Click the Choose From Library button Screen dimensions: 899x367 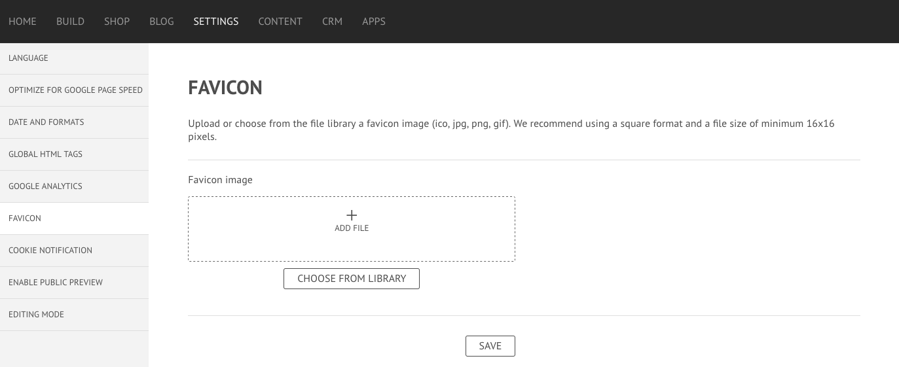[352, 279]
